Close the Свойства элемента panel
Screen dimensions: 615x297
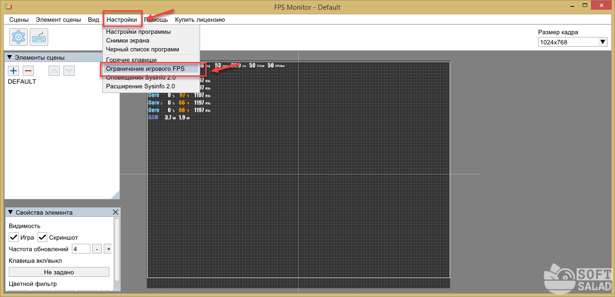point(116,212)
